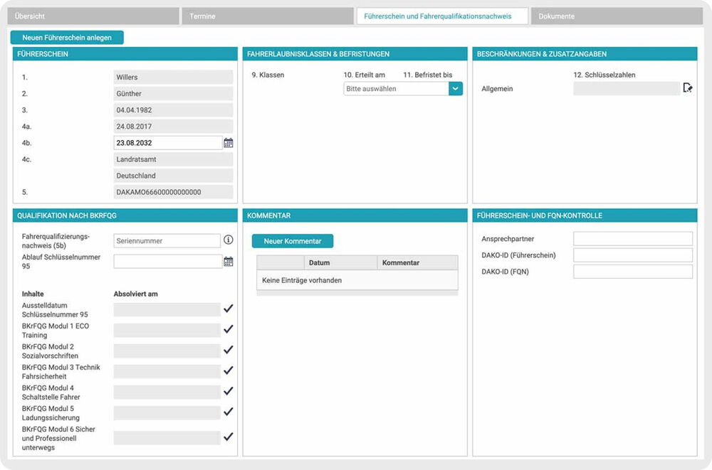Click checkmark for Ausstelldatum Schlüsselnummer 95

(x=229, y=309)
